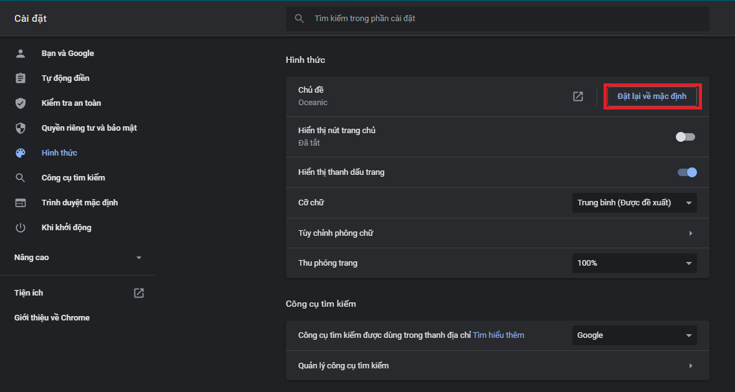735x392 pixels.
Task: Click the shield check icon for Kiểm tra an toàn
Action: (20, 103)
